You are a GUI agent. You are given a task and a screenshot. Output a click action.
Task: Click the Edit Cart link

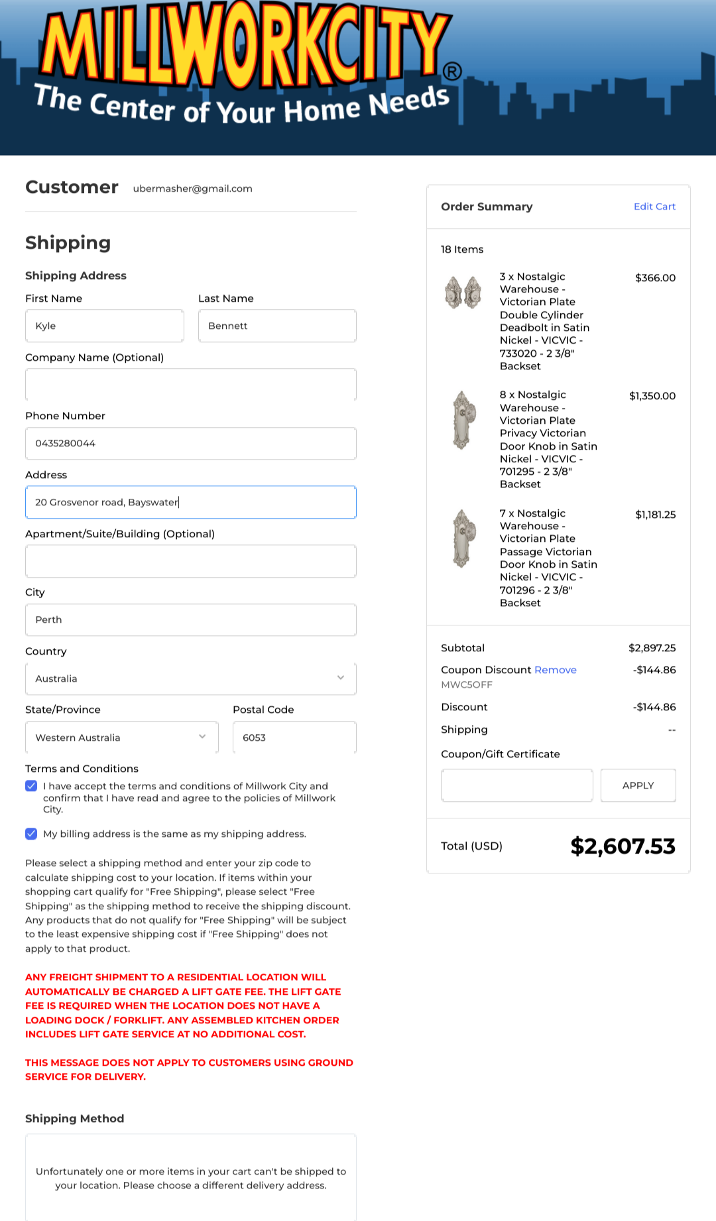pos(654,206)
